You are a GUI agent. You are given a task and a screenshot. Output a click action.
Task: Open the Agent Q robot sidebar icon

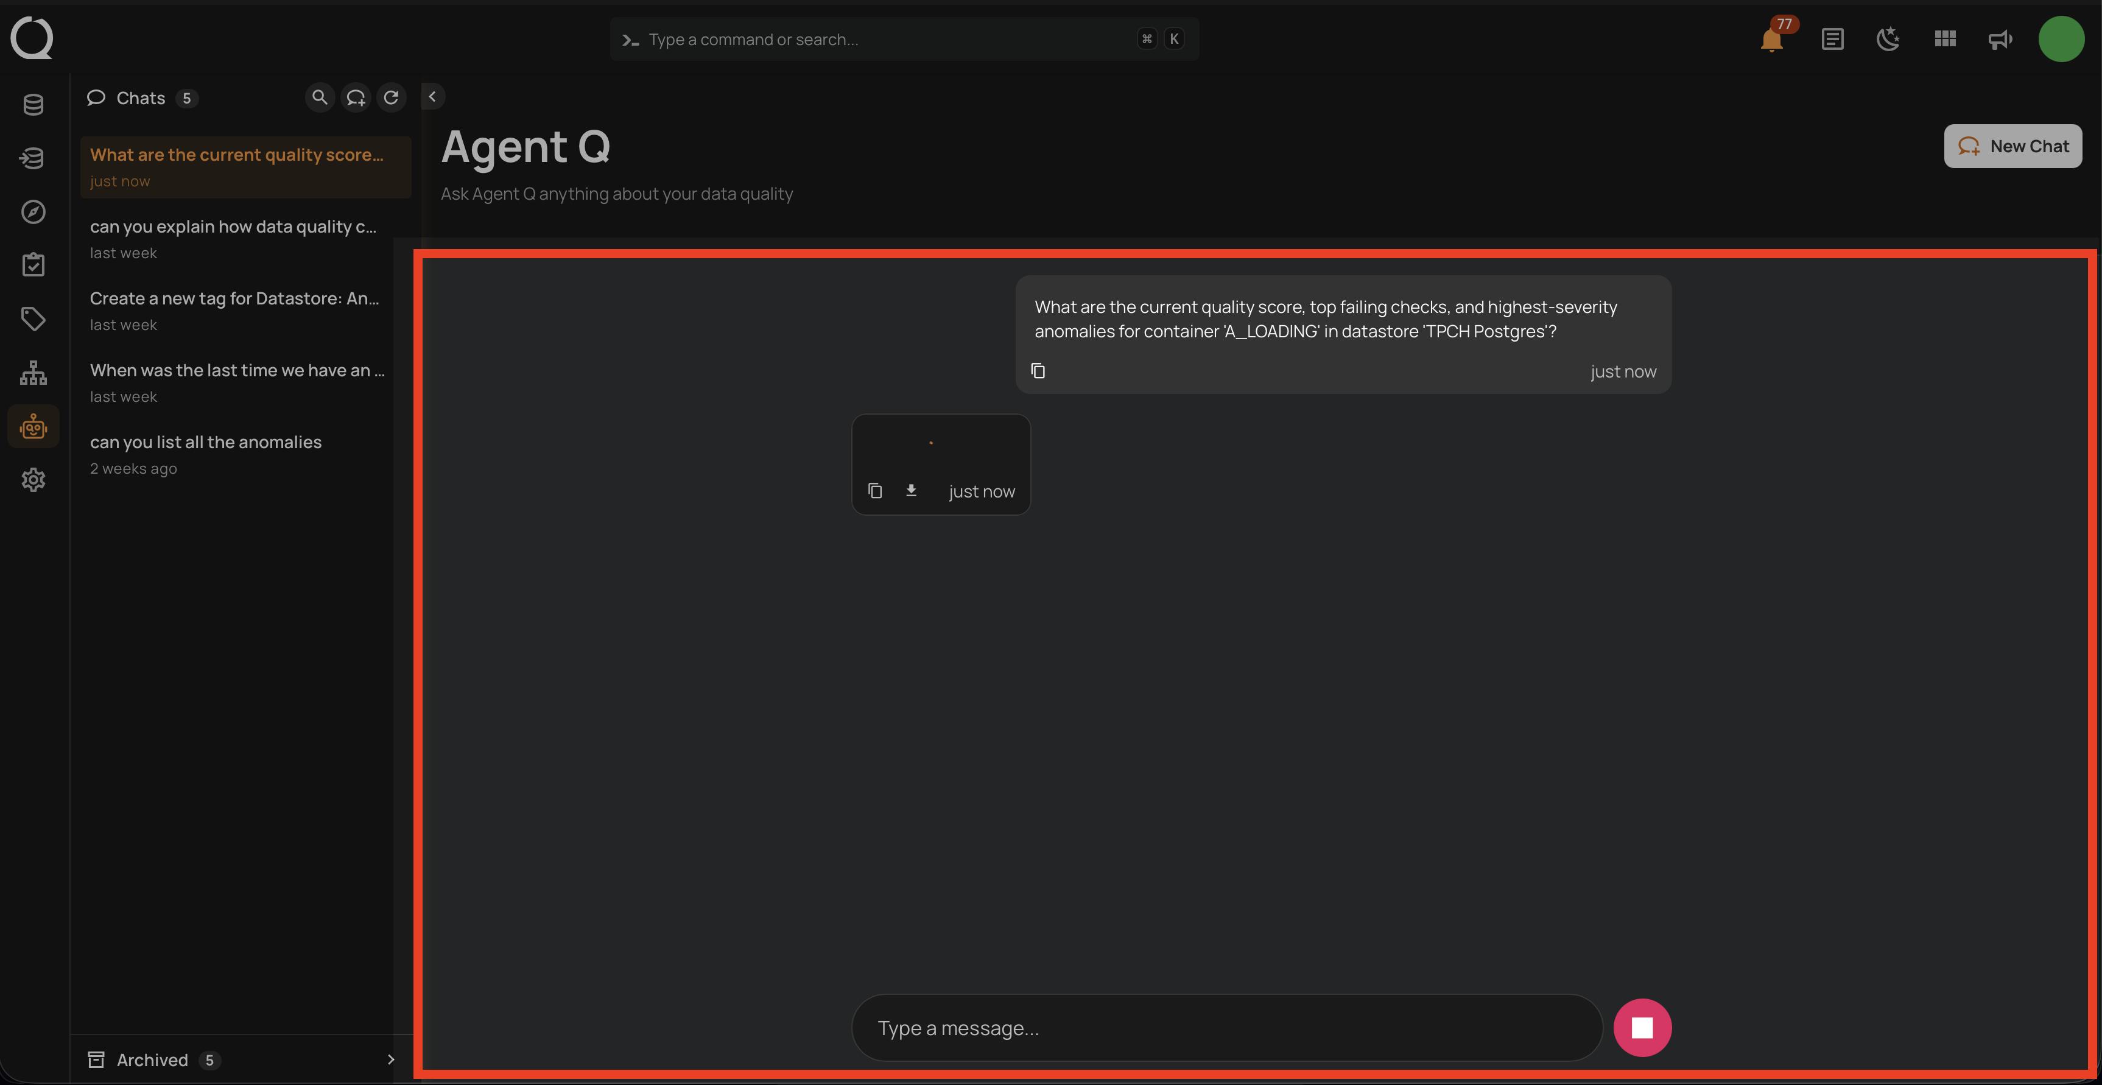(x=33, y=427)
